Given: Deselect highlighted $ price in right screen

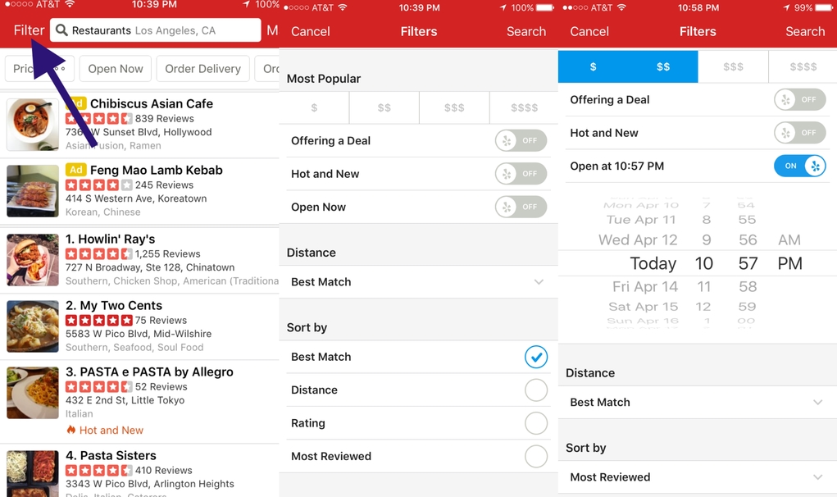Looking at the screenshot, I should coord(593,66).
